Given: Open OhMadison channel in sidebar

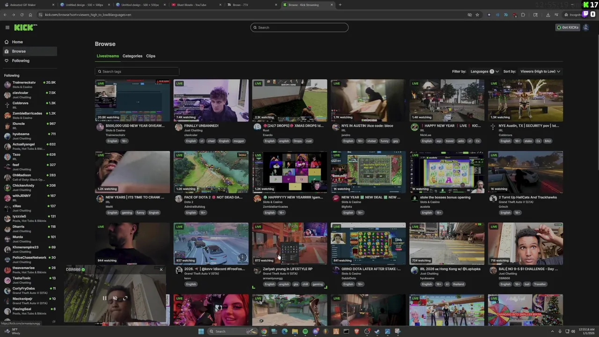Looking at the screenshot, I should click(x=30, y=177).
